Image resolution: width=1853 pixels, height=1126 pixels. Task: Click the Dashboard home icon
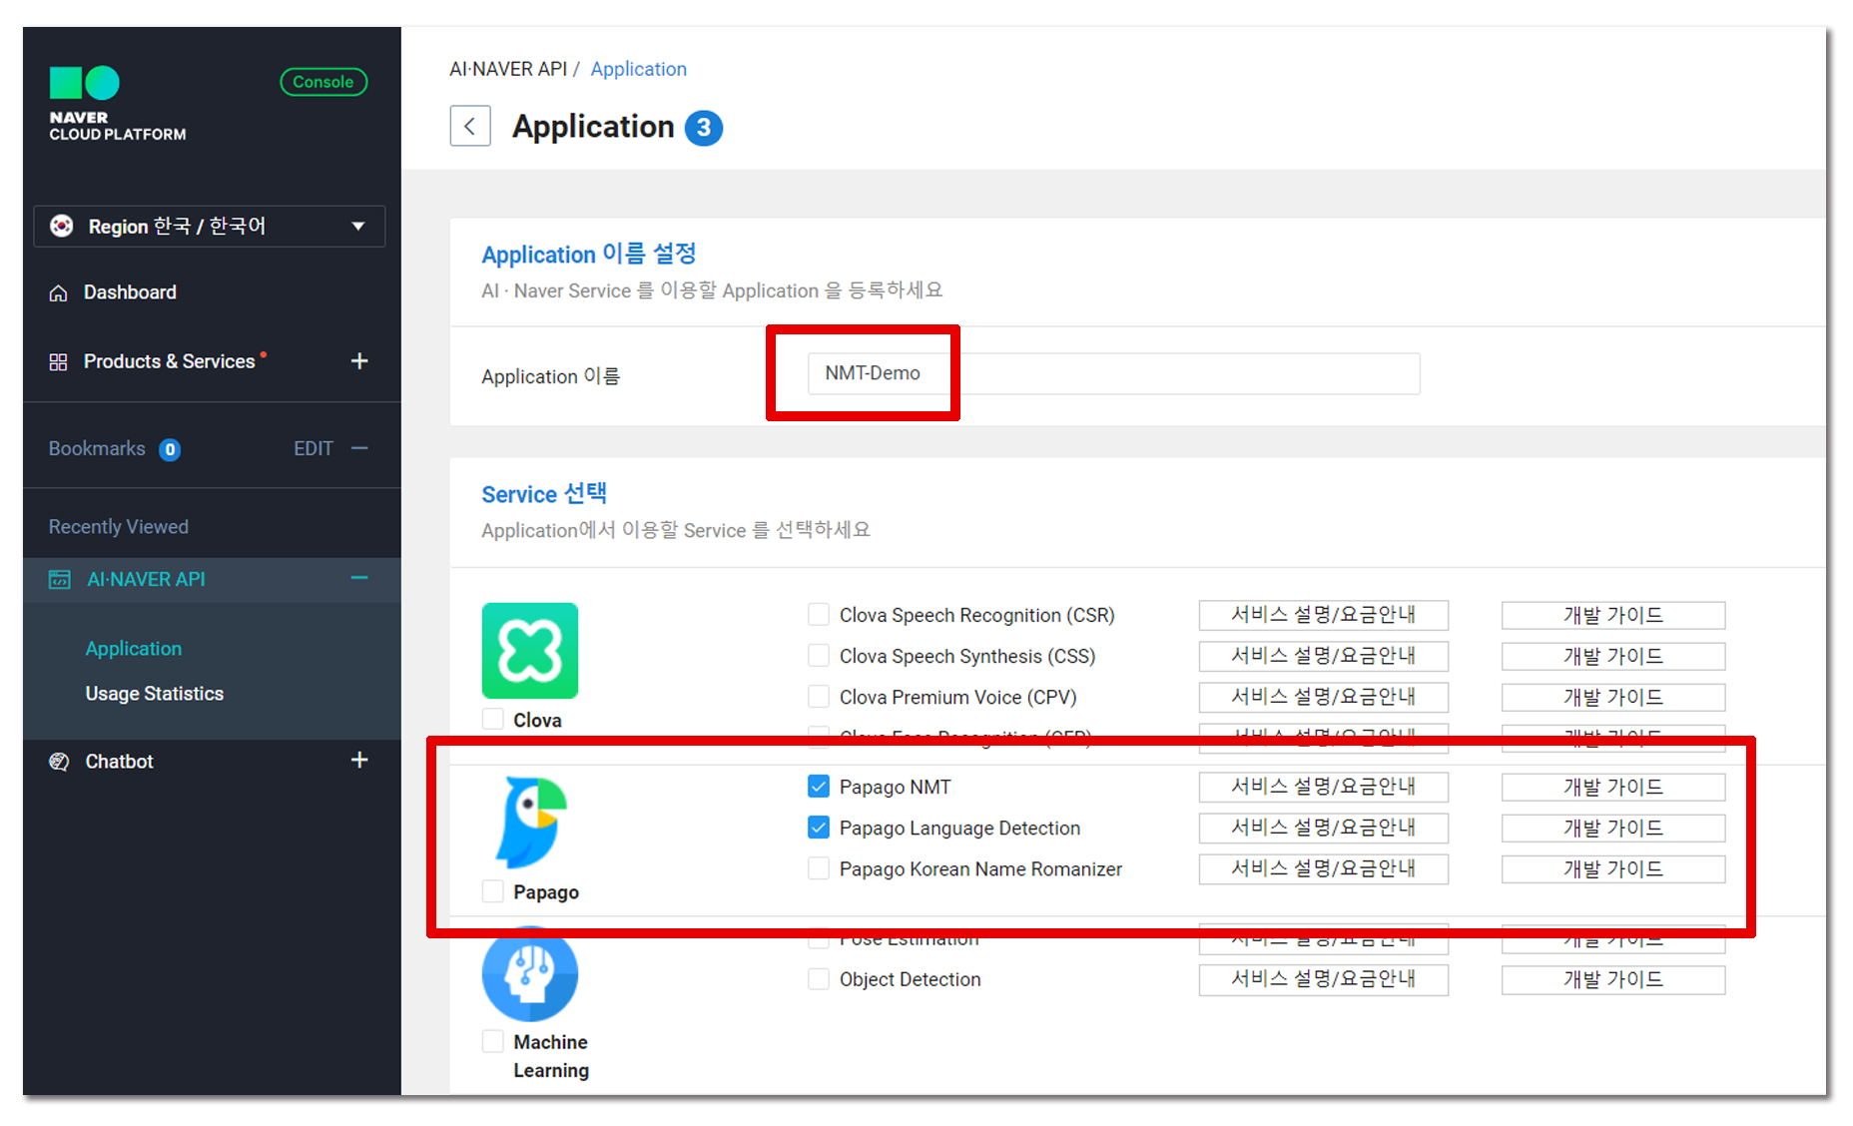tap(59, 293)
